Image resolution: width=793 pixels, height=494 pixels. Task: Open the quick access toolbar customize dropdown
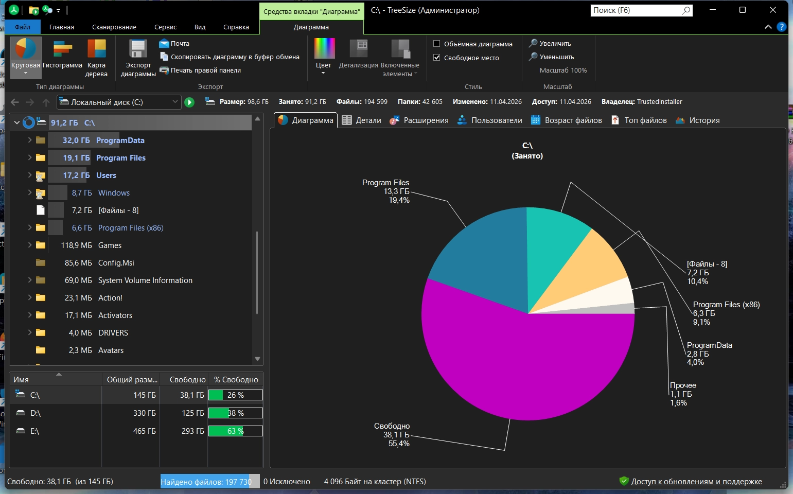tap(59, 10)
